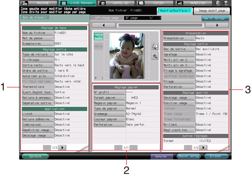Open the Multi pli en 3 setting
The image size is (251, 179).
tap(179, 65)
